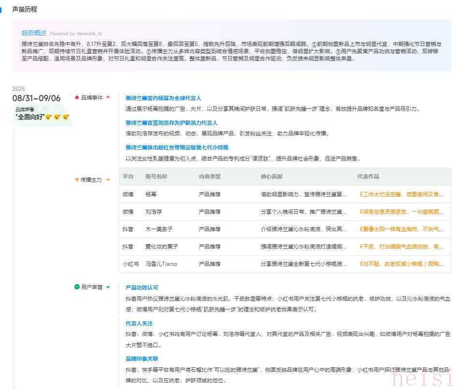The width and height of the screenshot is (462, 392).
Task: Click the 全面向好 brand sentiment label
Action: click(30, 117)
